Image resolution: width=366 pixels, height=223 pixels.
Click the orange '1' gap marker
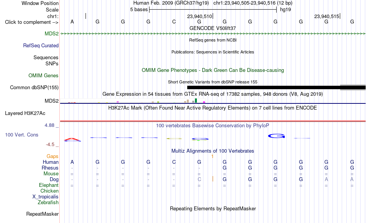click(x=212, y=156)
